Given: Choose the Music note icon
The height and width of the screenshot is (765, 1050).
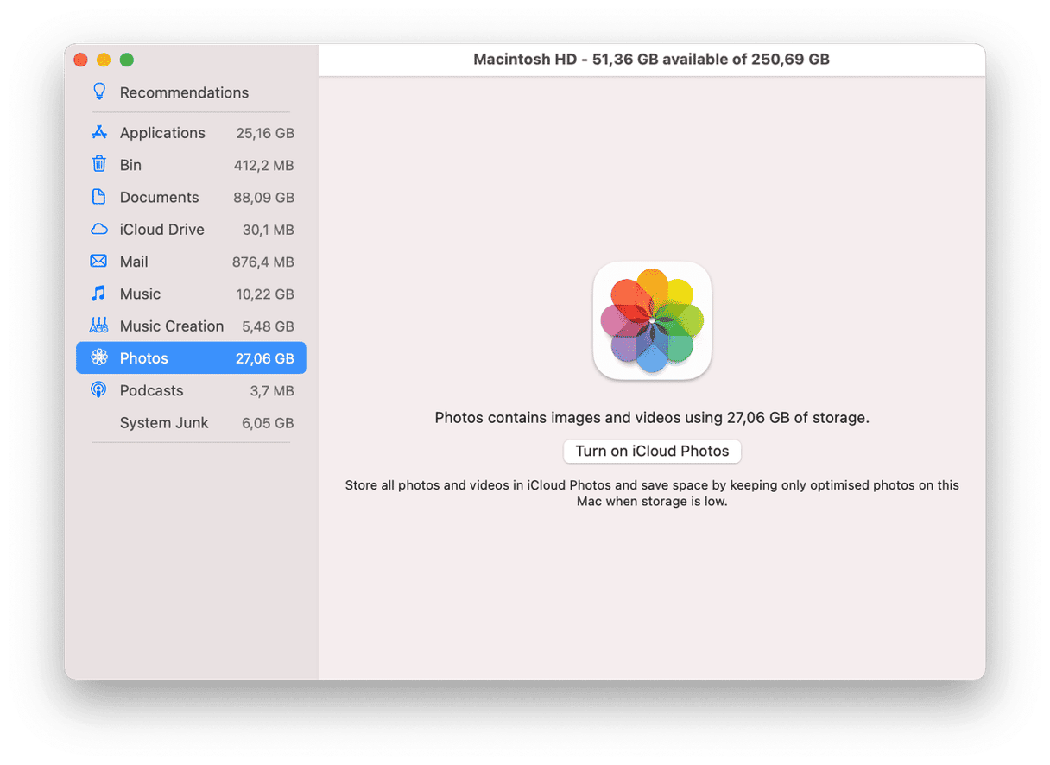Looking at the screenshot, I should 99,294.
